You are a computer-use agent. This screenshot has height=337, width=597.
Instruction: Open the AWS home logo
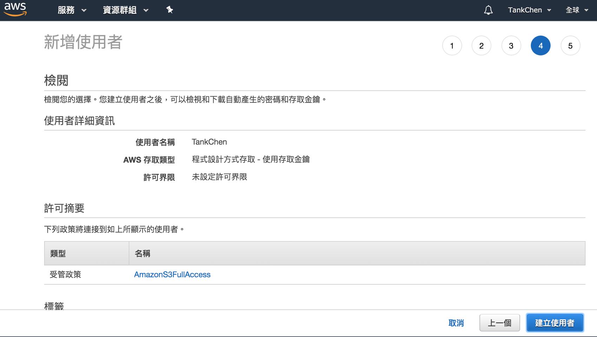coord(15,9)
